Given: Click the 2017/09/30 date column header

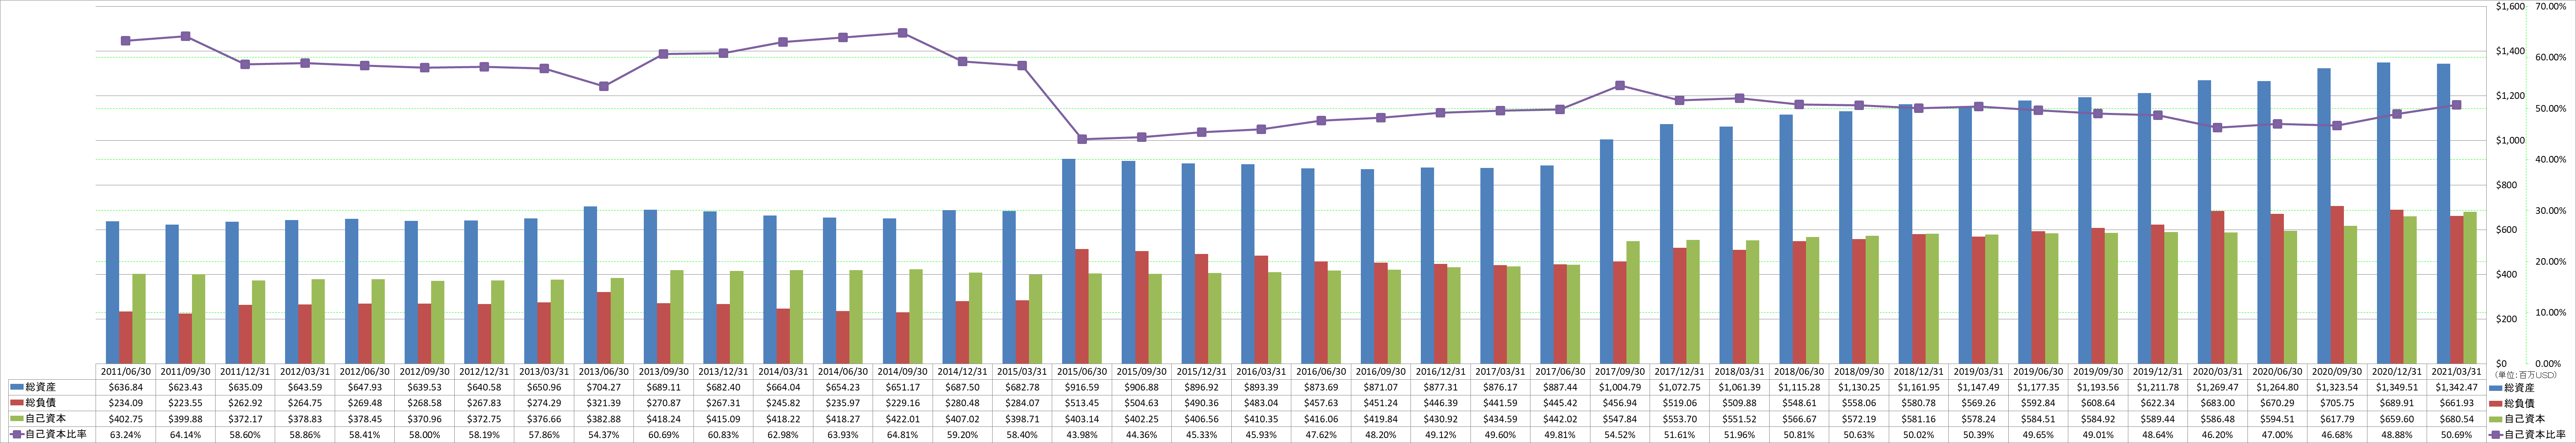Looking at the screenshot, I should coord(1619,371).
